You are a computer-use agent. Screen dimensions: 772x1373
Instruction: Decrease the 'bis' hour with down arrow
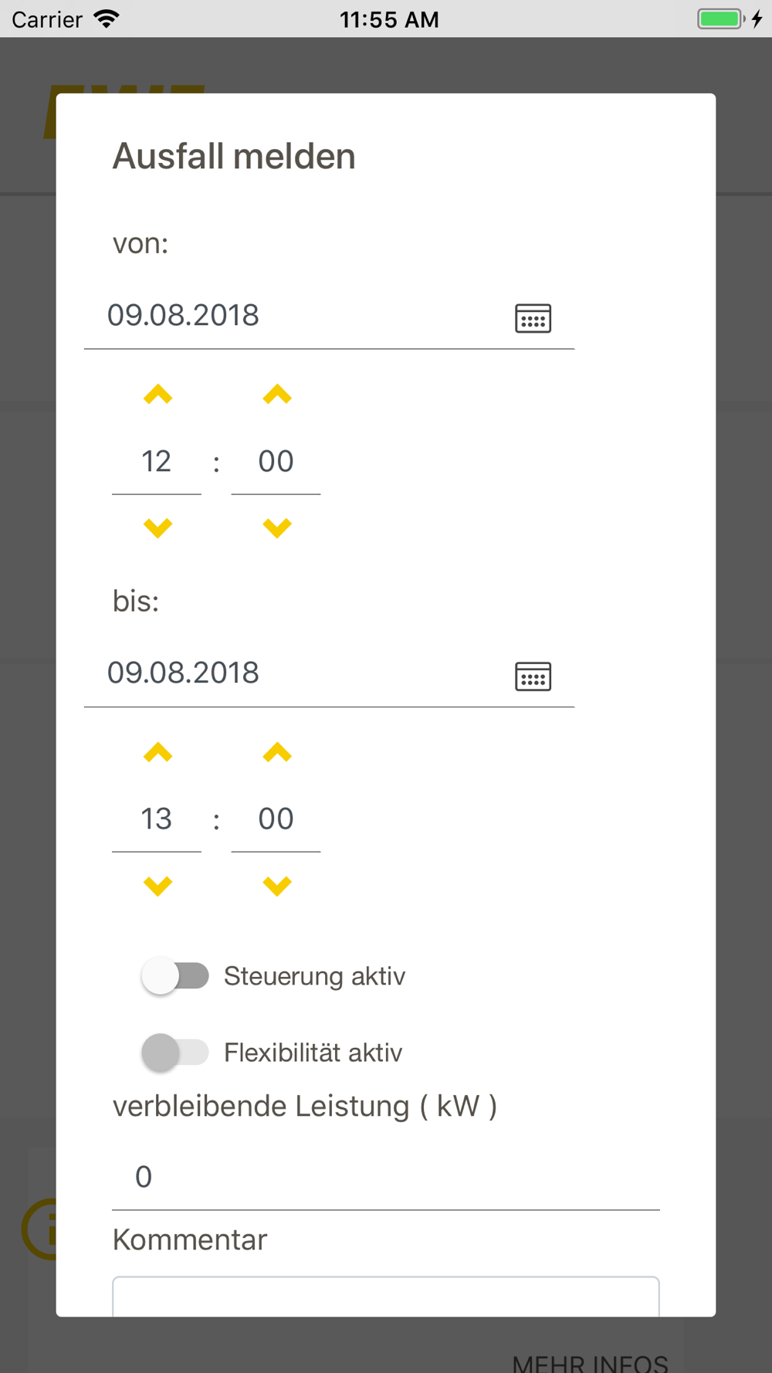pos(157,886)
